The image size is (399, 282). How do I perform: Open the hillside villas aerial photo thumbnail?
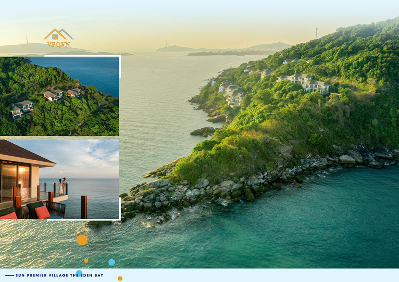pyautogui.click(x=59, y=96)
